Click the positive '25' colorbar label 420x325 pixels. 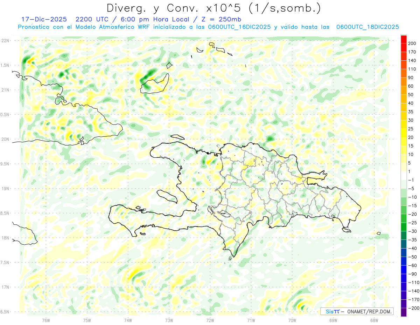click(x=411, y=129)
